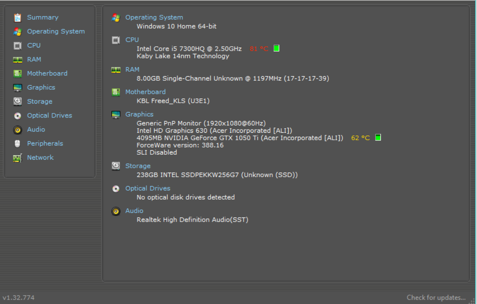Click the 8.00GB Single-Channel RAM description
The image size is (477, 304).
point(233,78)
